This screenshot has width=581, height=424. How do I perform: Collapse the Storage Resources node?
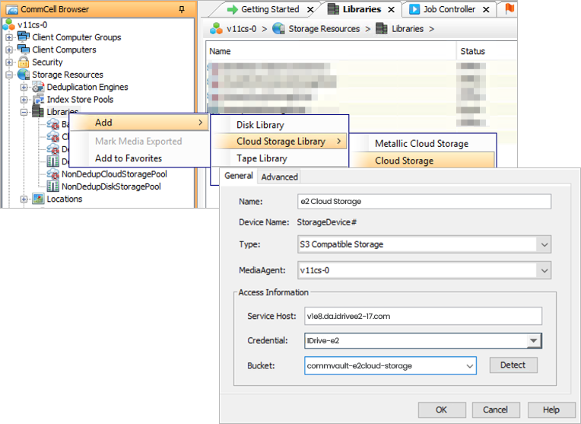9,75
